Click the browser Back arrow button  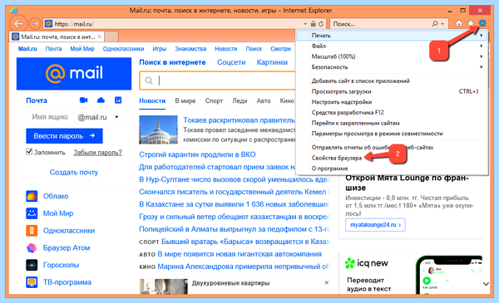(18, 23)
